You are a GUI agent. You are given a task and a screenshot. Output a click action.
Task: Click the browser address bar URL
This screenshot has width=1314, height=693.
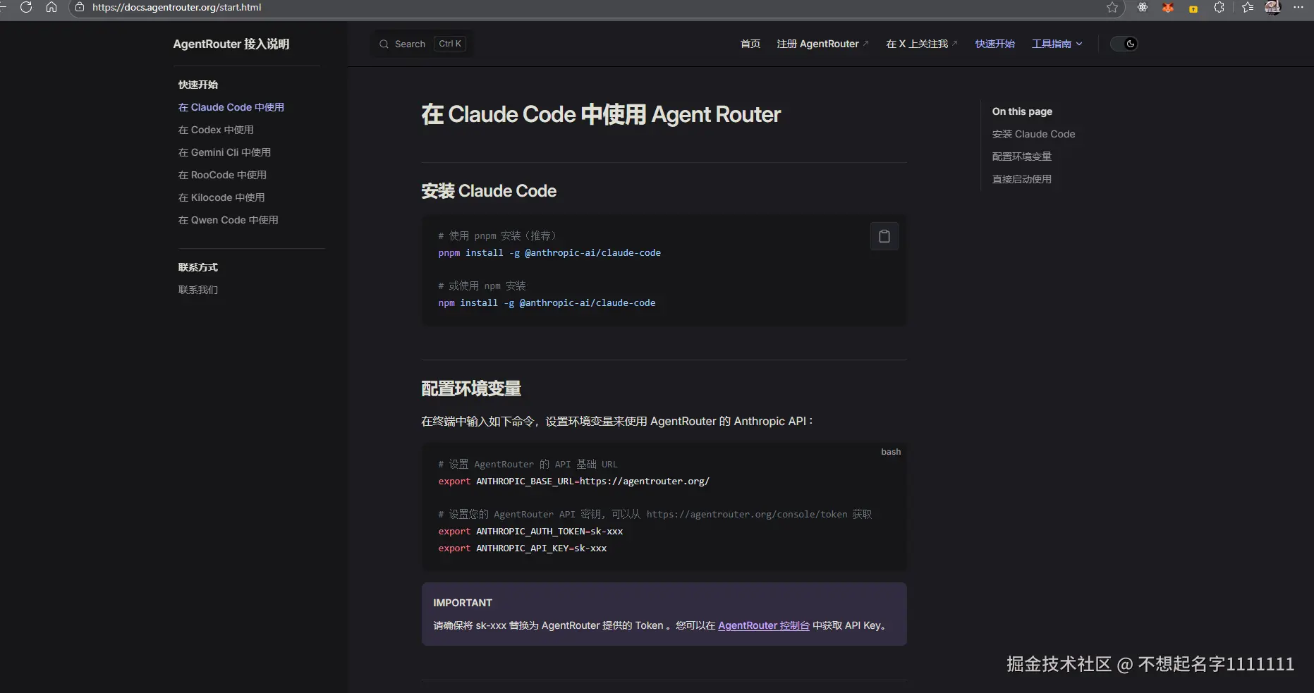176,7
